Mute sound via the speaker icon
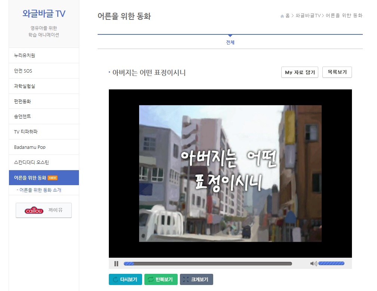This screenshot has height=291, width=377. [x=313, y=264]
